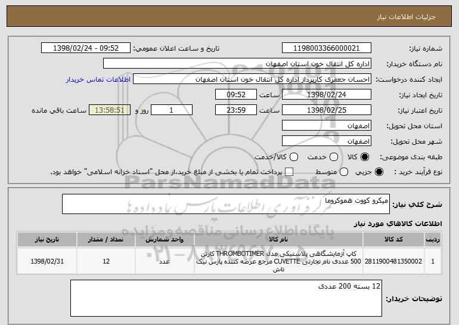The image size is (459, 325).
Task: Click the request creator احسان جعفری field
Action: click(x=252, y=79)
